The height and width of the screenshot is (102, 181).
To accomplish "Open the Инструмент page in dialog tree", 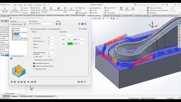I will (x=17, y=30).
